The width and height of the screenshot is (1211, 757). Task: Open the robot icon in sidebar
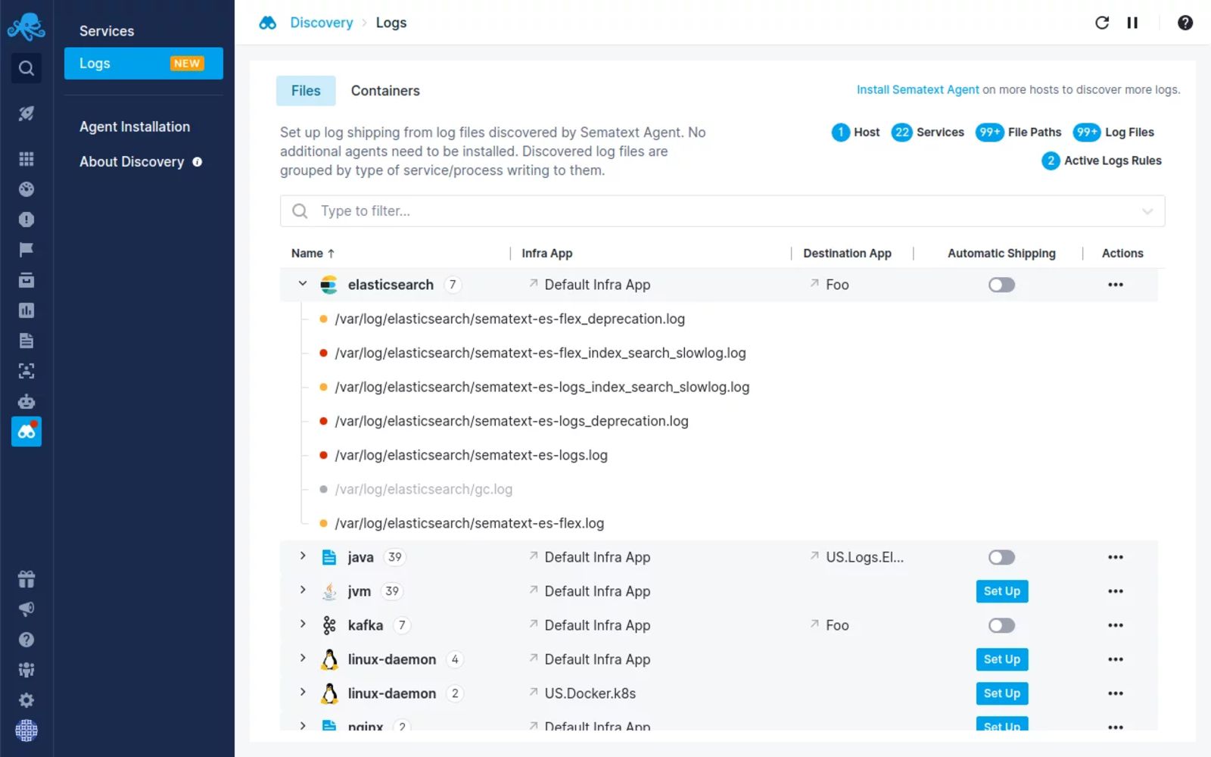pyautogui.click(x=26, y=401)
